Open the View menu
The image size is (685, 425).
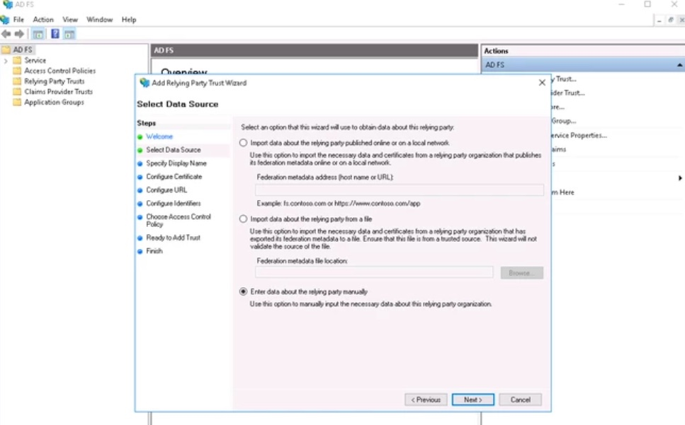click(70, 20)
